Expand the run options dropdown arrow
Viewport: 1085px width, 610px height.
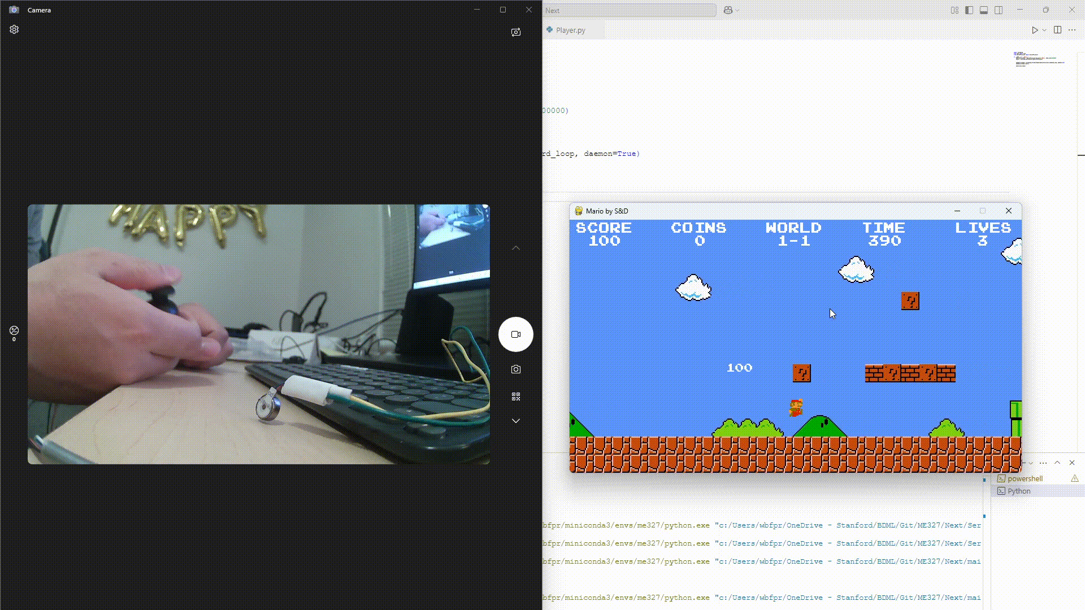(x=1044, y=30)
